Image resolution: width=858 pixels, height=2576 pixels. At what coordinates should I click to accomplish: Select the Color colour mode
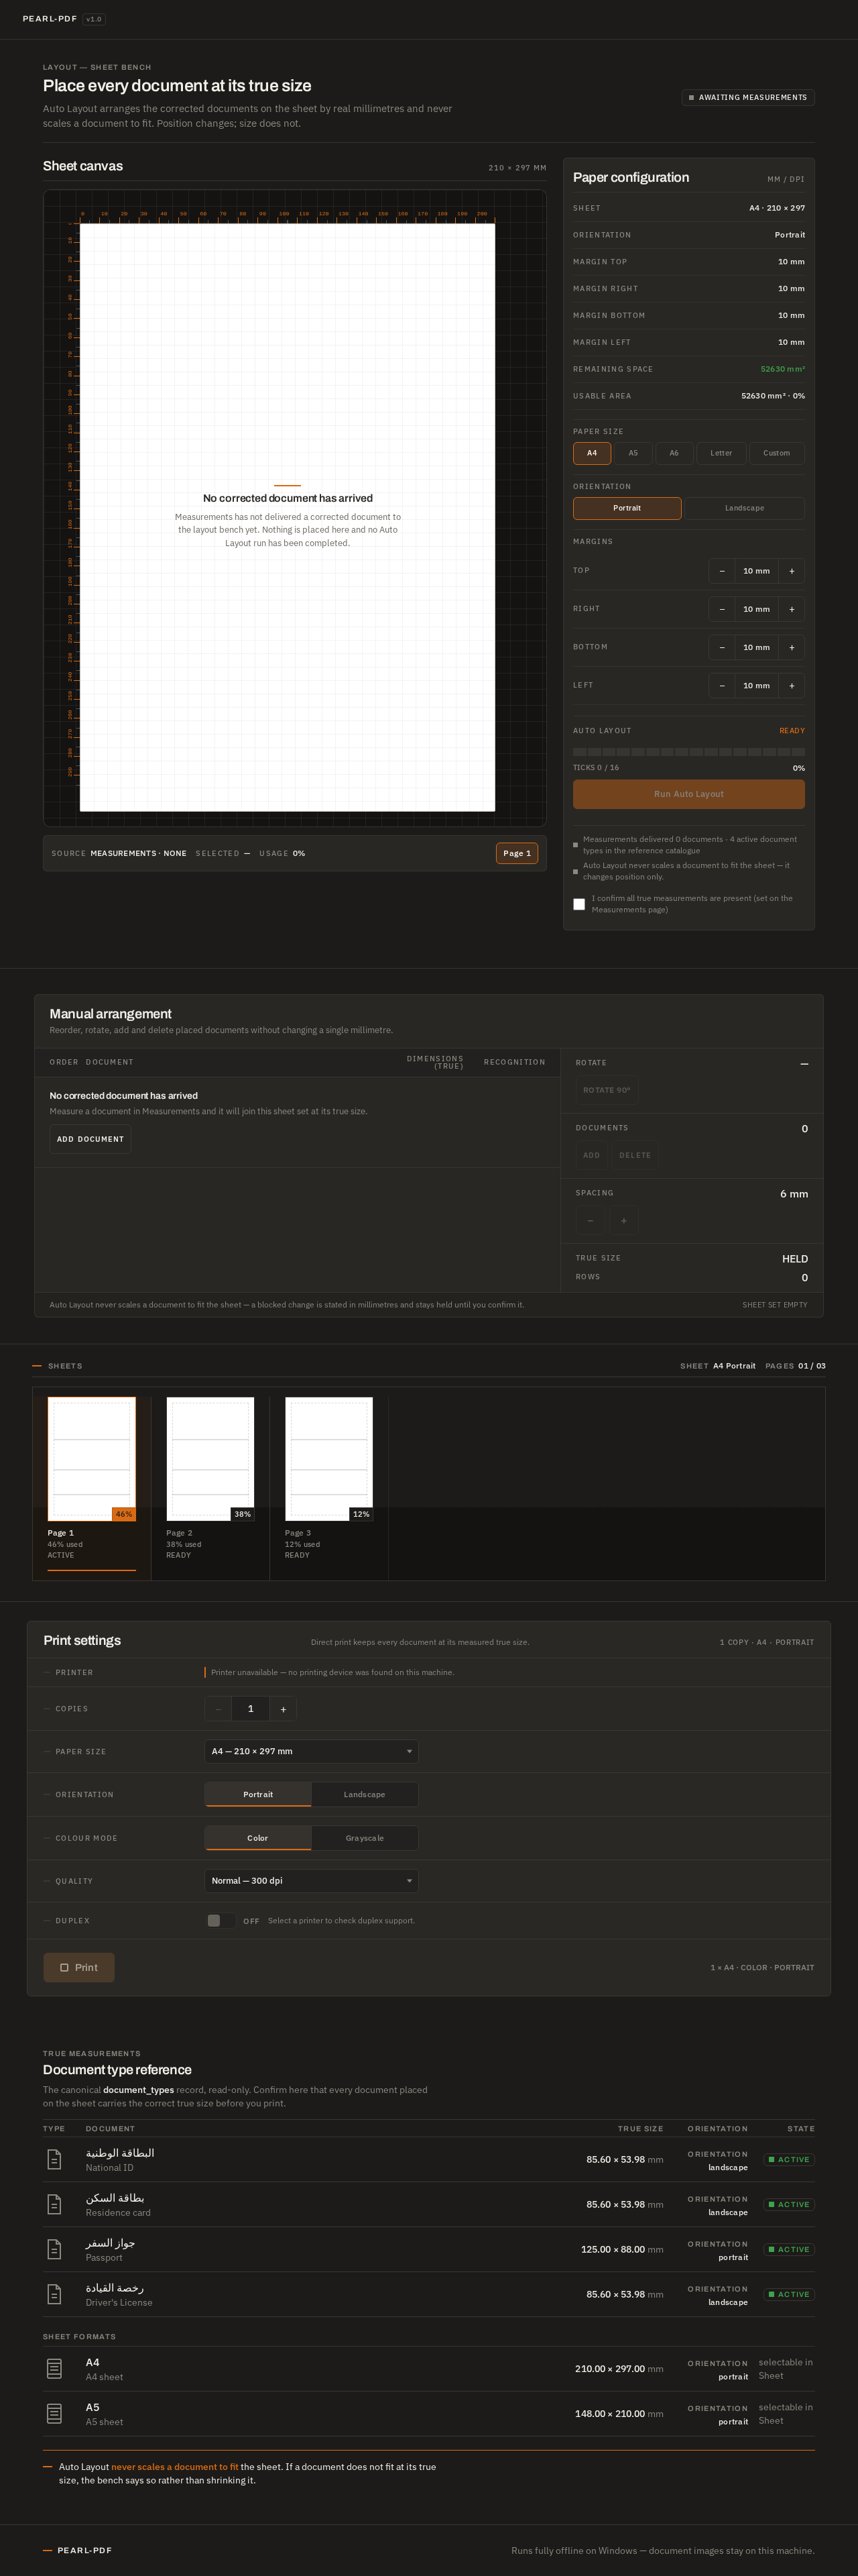(x=257, y=1838)
